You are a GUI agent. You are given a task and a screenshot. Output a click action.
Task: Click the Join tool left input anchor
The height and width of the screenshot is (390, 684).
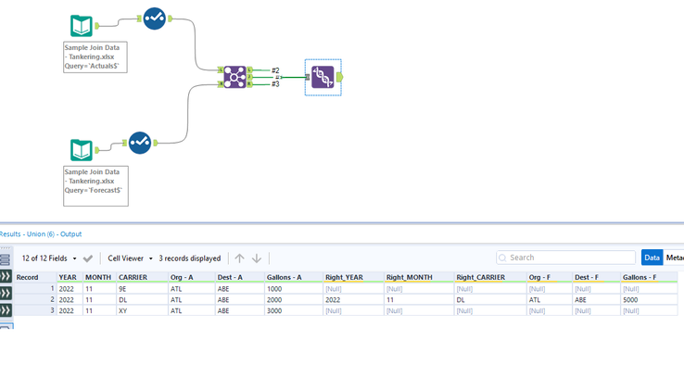tap(221, 69)
